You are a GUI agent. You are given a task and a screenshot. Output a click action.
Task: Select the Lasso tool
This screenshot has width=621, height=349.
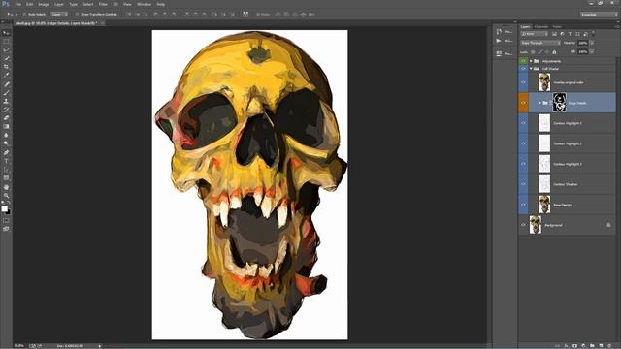click(x=6, y=49)
